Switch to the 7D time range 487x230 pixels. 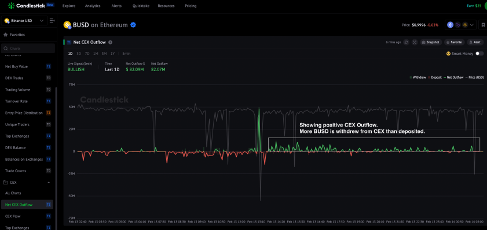coord(87,54)
